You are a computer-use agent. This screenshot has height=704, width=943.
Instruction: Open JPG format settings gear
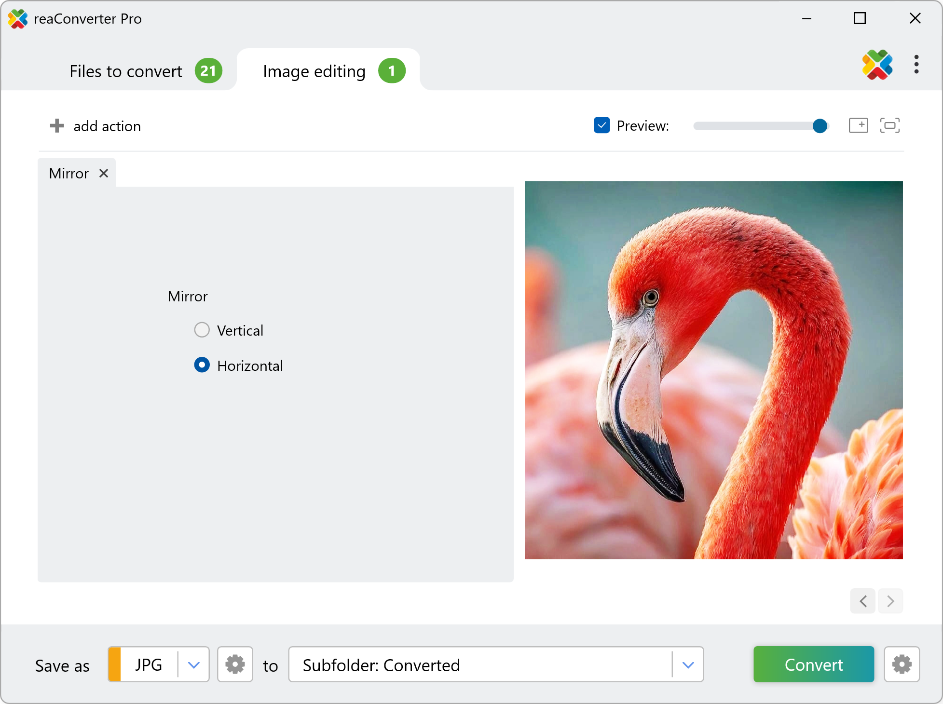click(x=235, y=664)
